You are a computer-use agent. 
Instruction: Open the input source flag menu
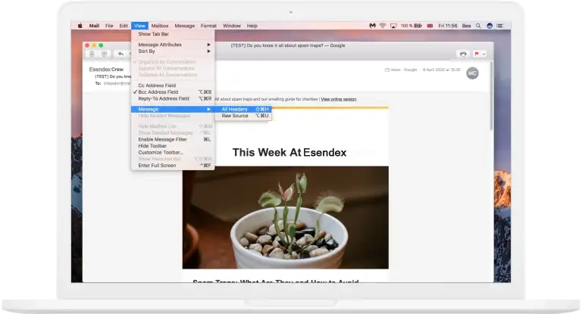[430, 26]
